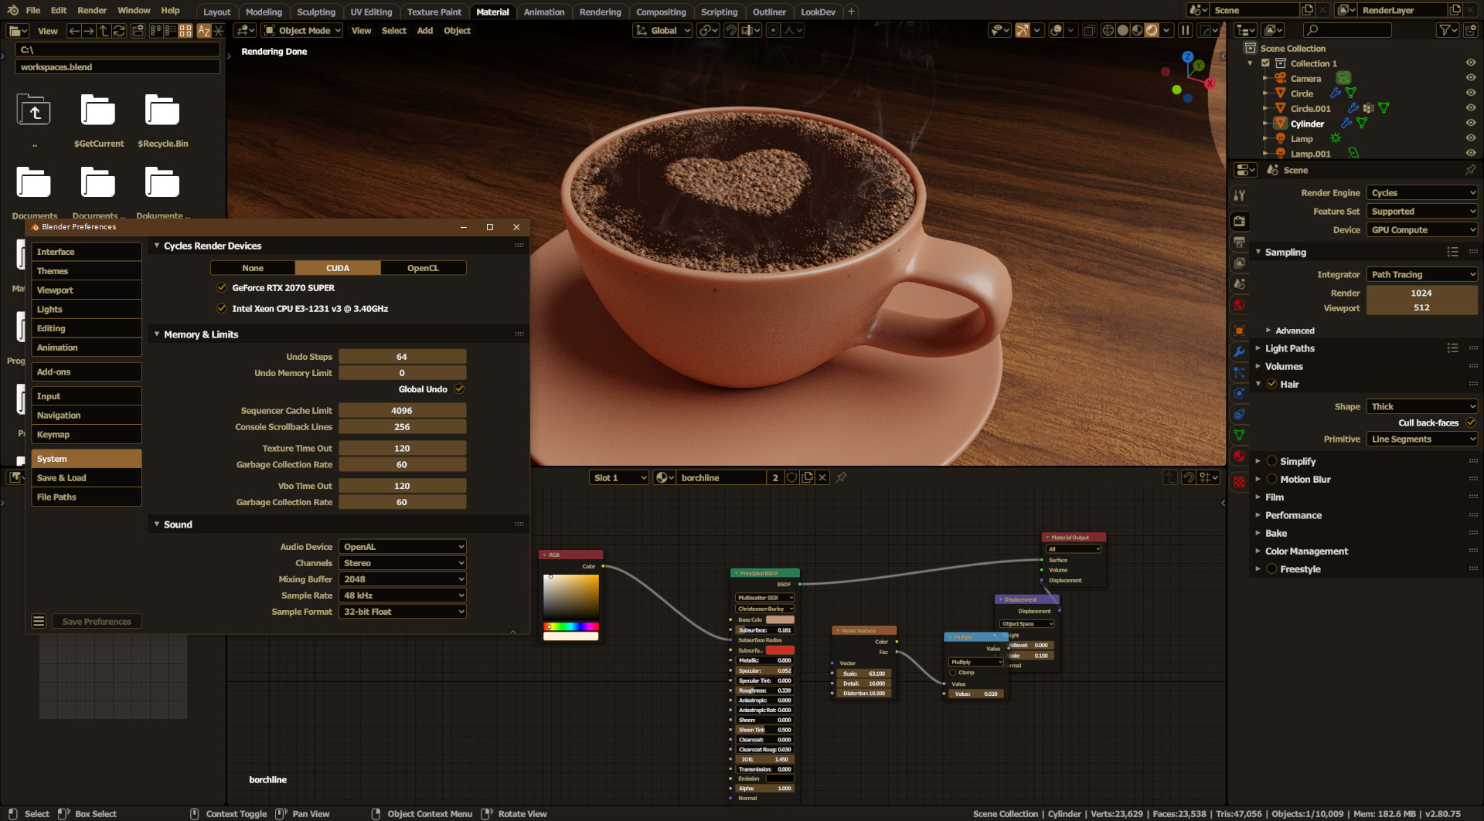Open the Audio Device dropdown

(x=401, y=546)
